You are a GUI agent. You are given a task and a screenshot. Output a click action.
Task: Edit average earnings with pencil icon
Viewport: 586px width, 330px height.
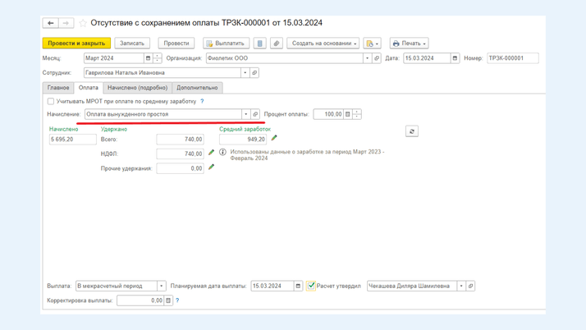click(274, 138)
